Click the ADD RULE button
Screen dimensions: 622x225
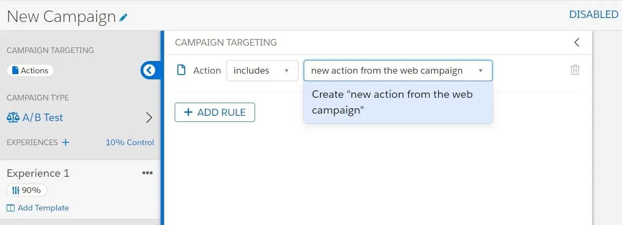[215, 112]
